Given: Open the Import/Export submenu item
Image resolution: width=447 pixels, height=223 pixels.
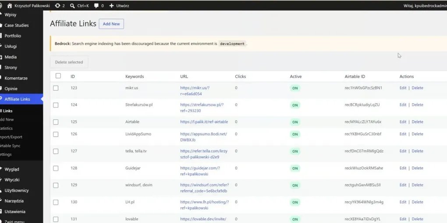Looking at the screenshot, I should [11, 137].
